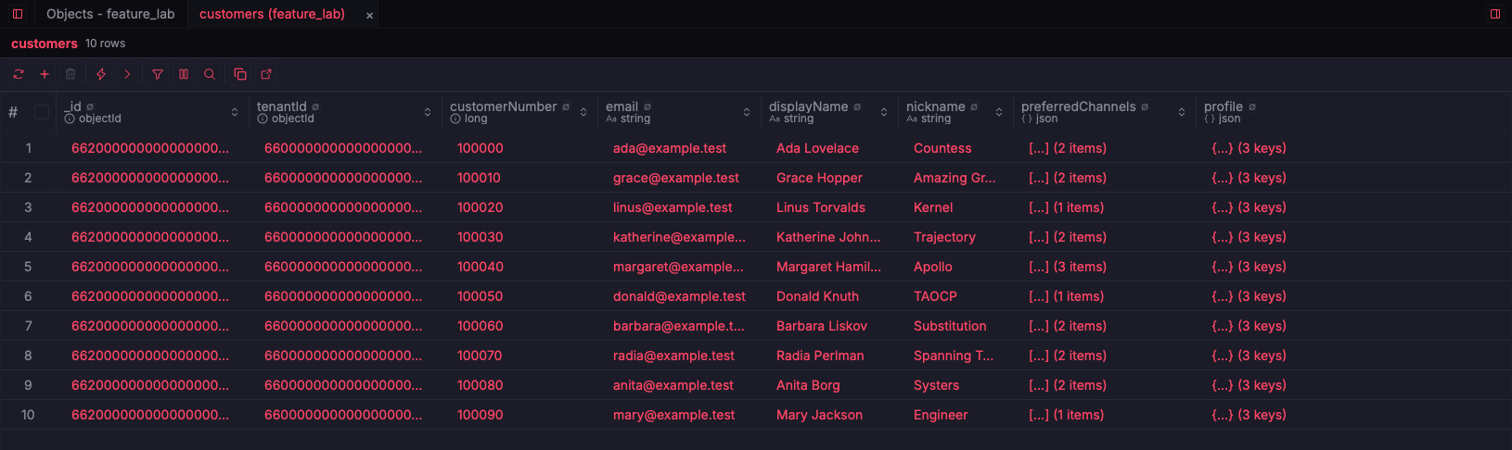Image resolution: width=1512 pixels, height=450 pixels.
Task: Select nickname cell Spanning T...
Action: pos(954,356)
